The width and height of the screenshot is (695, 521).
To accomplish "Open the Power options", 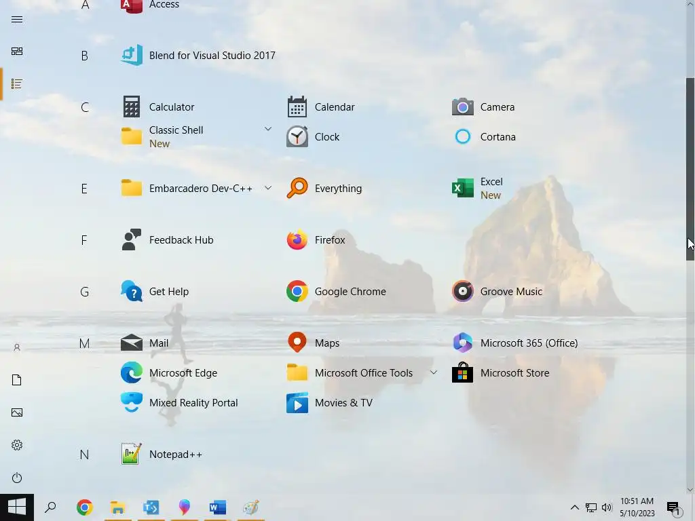I will [x=17, y=478].
